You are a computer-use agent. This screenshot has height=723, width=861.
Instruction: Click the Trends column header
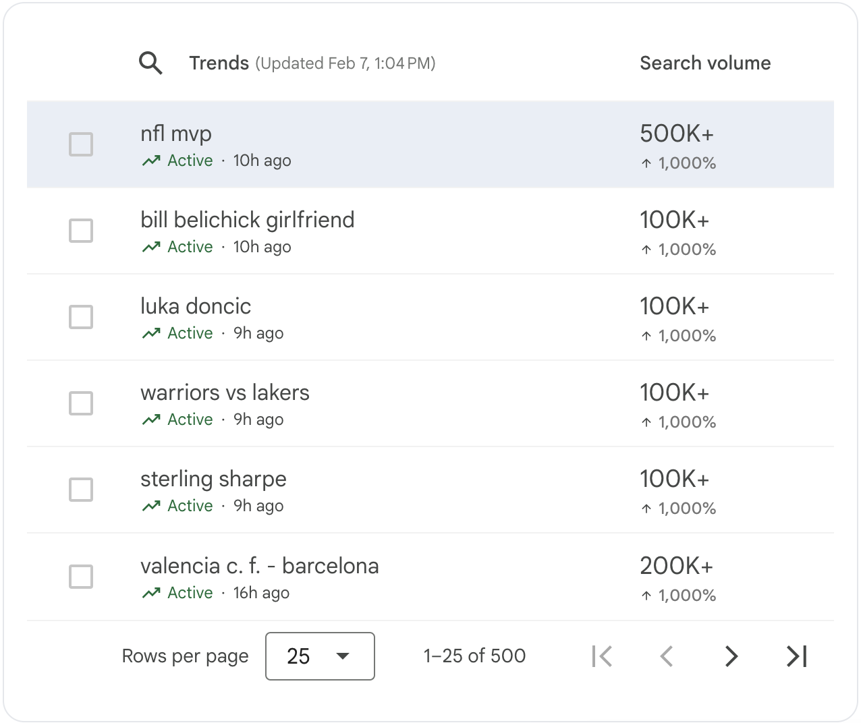tap(219, 63)
